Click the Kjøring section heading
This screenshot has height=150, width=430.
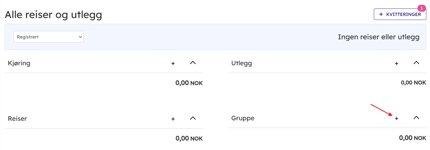[19, 63]
